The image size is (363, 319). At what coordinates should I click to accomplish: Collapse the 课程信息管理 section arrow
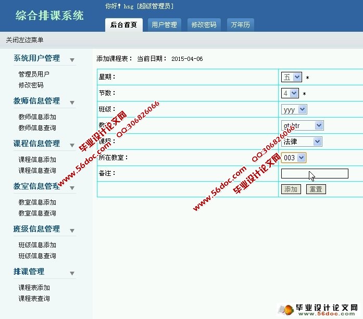(x=72, y=145)
